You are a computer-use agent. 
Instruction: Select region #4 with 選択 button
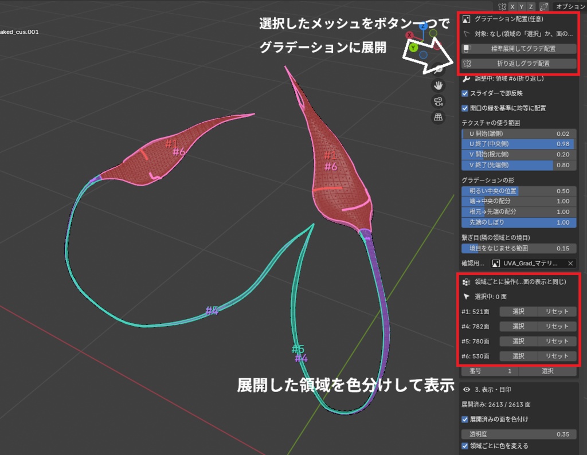click(518, 327)
